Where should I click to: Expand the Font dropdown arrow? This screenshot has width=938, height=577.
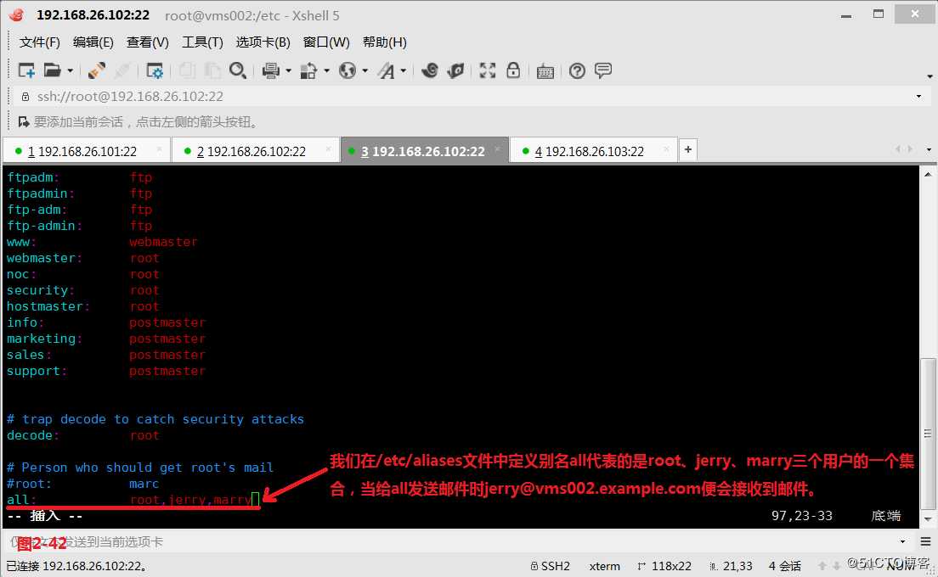coord(404,70)
